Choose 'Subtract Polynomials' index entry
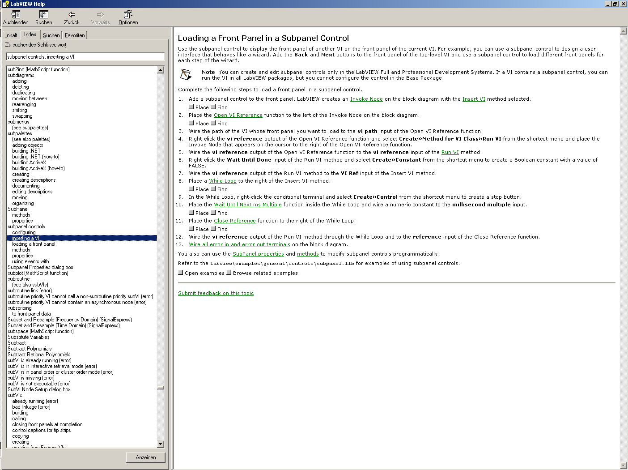 [30, 349]
